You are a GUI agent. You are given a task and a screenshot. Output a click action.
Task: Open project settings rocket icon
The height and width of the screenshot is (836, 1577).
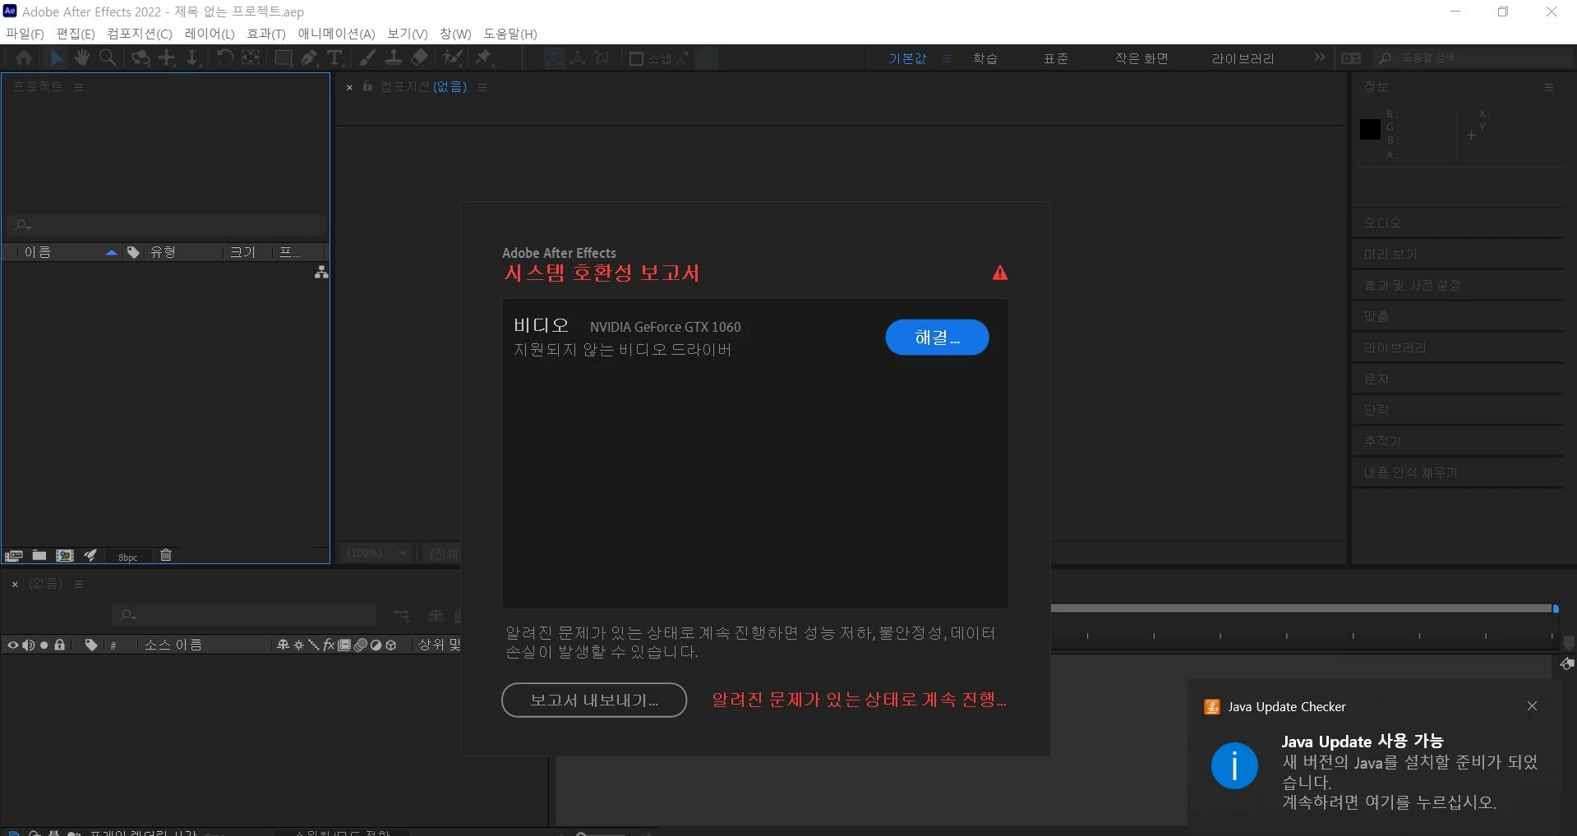(90, 556)
